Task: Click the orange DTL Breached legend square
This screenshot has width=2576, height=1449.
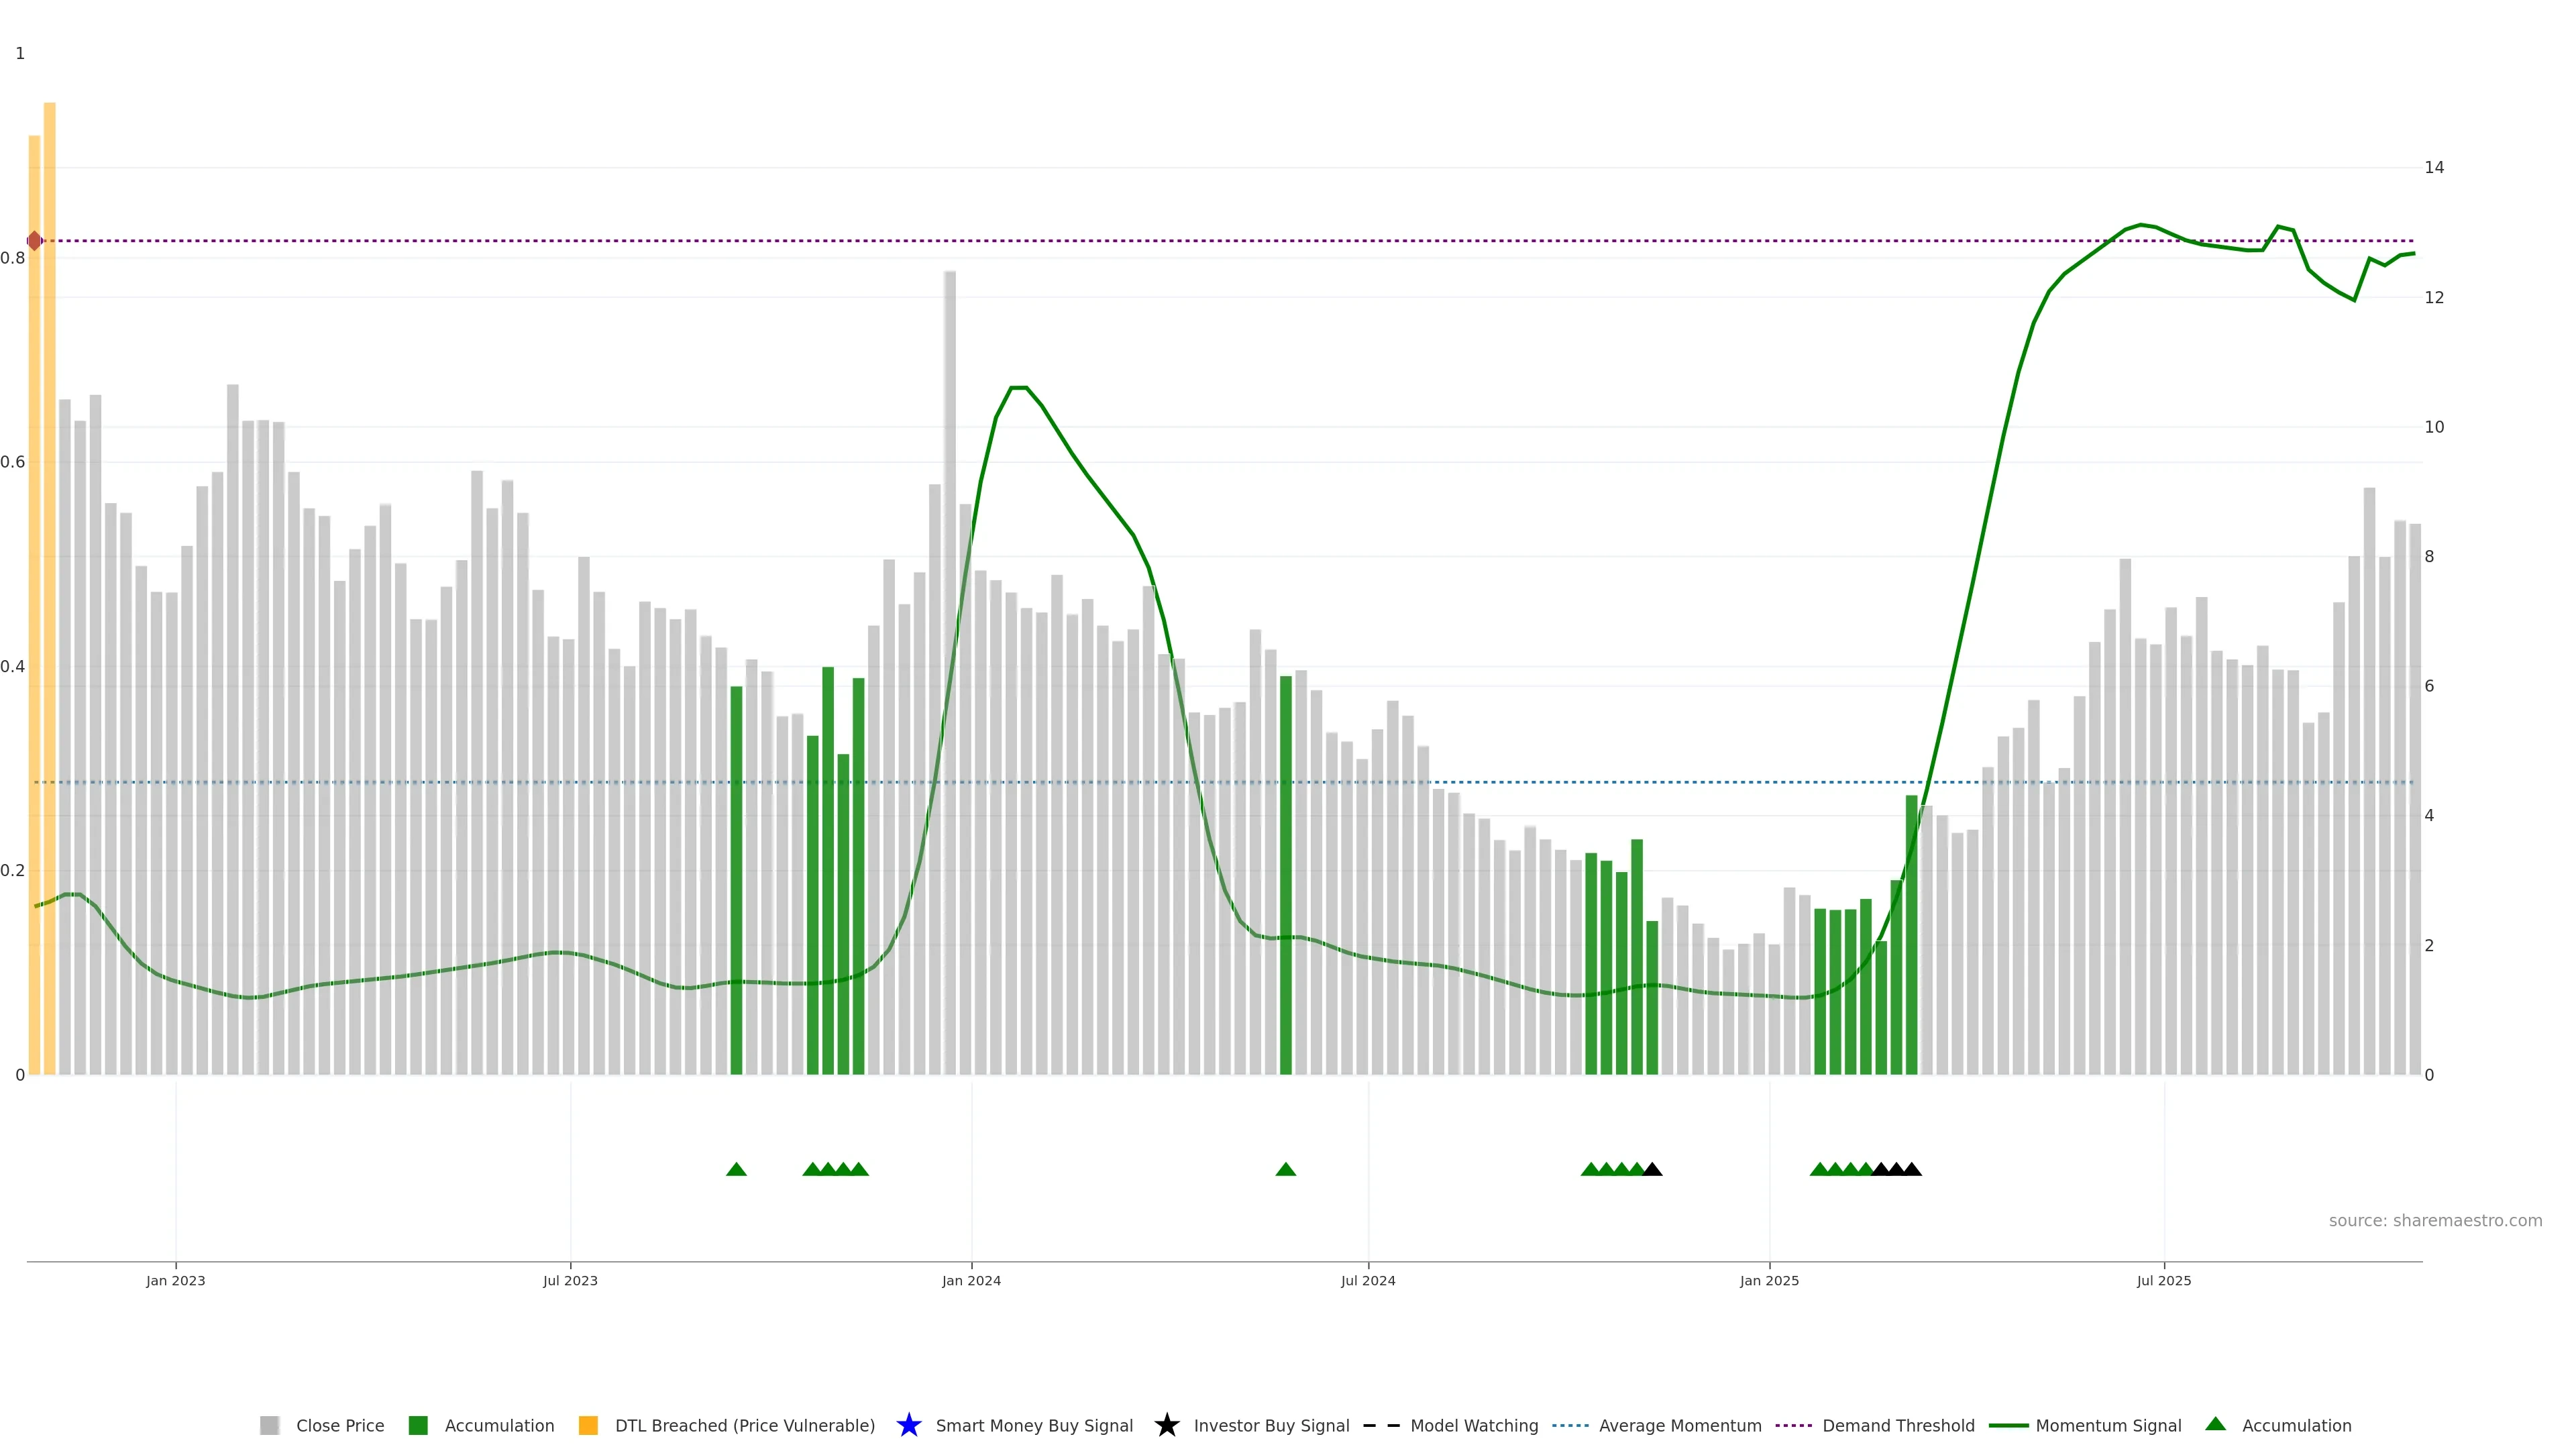Action: click(x=588, y=1425)
